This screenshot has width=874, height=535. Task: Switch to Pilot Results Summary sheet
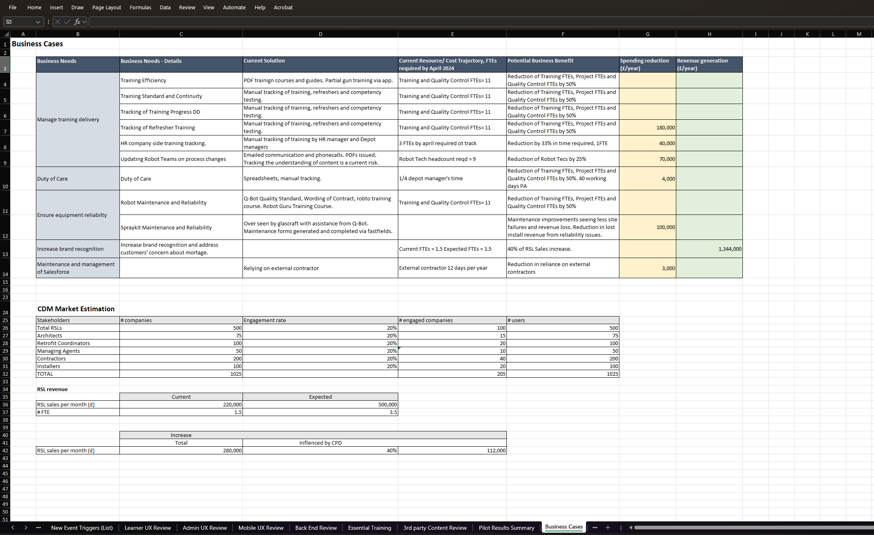click(x=506, y=528)
